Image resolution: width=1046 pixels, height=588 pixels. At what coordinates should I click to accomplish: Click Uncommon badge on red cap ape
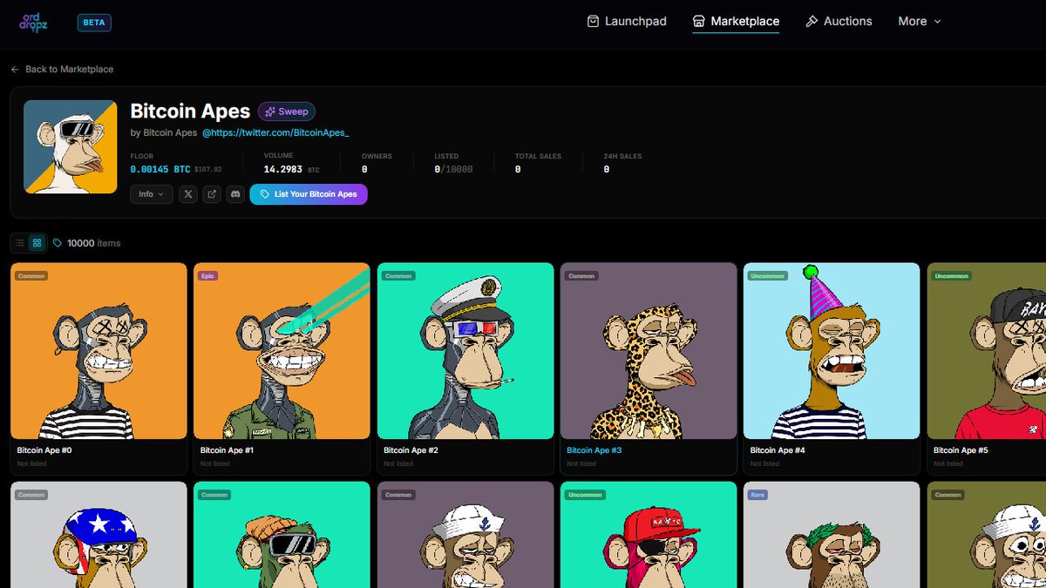point(586,495)
